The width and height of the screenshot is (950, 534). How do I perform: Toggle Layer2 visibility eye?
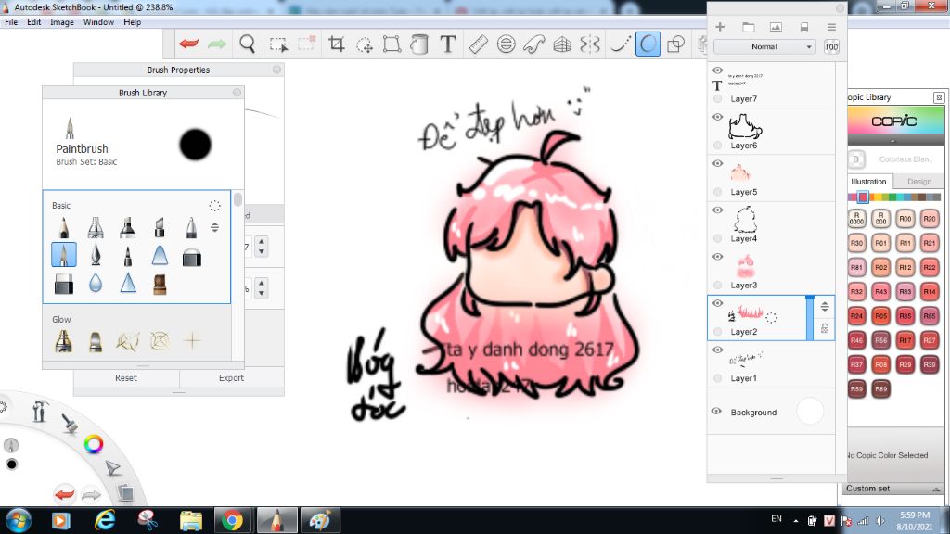coord(718,303)
